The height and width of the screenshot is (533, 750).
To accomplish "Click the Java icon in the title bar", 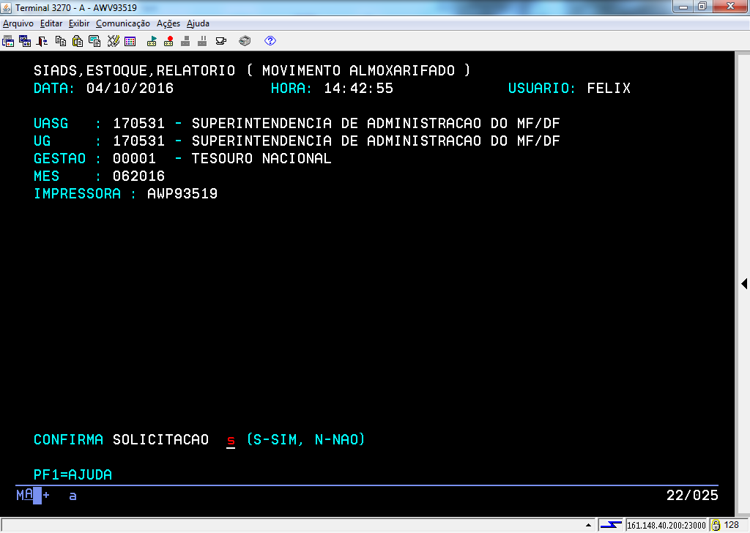I will point(6,7).
